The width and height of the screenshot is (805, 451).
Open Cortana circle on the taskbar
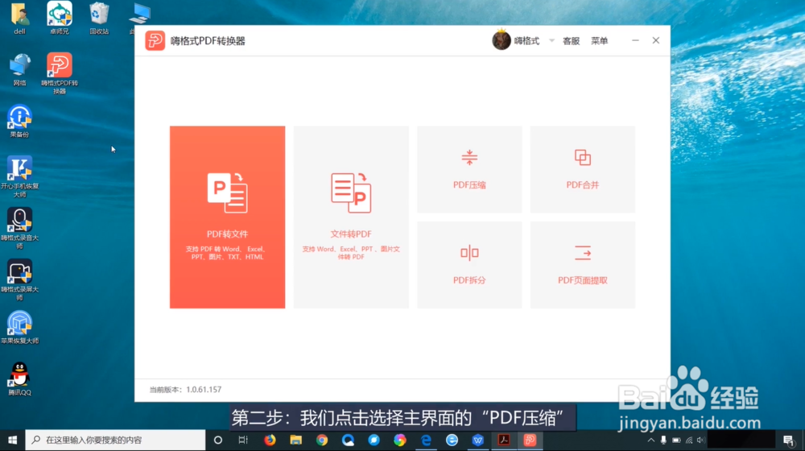[x=217, y=441]
